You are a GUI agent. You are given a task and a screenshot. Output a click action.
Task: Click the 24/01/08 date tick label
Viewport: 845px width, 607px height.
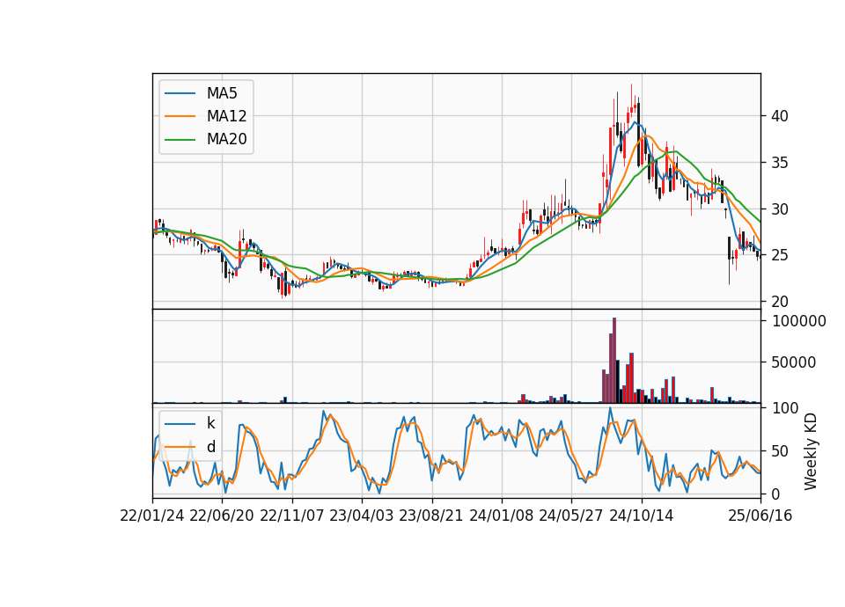pos(501,516)
